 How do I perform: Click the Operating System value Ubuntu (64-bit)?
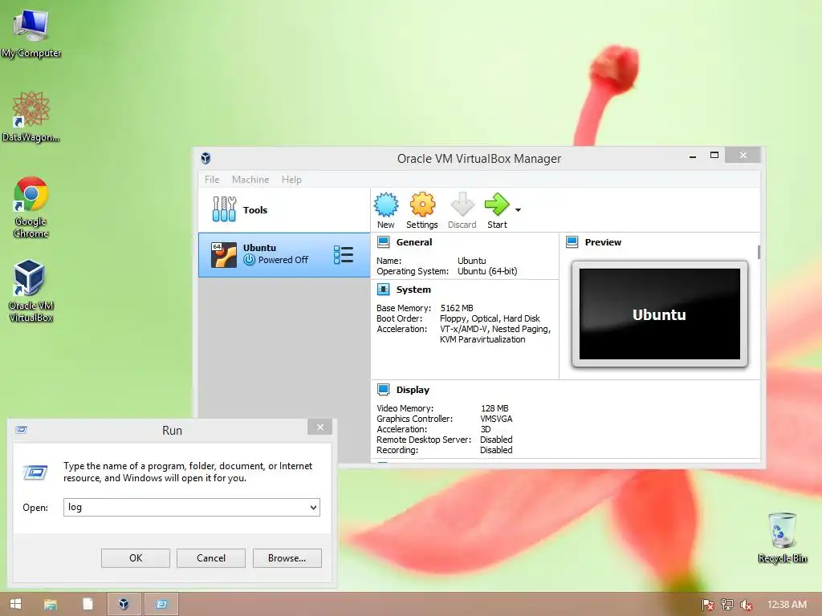(x=487, y=271)
